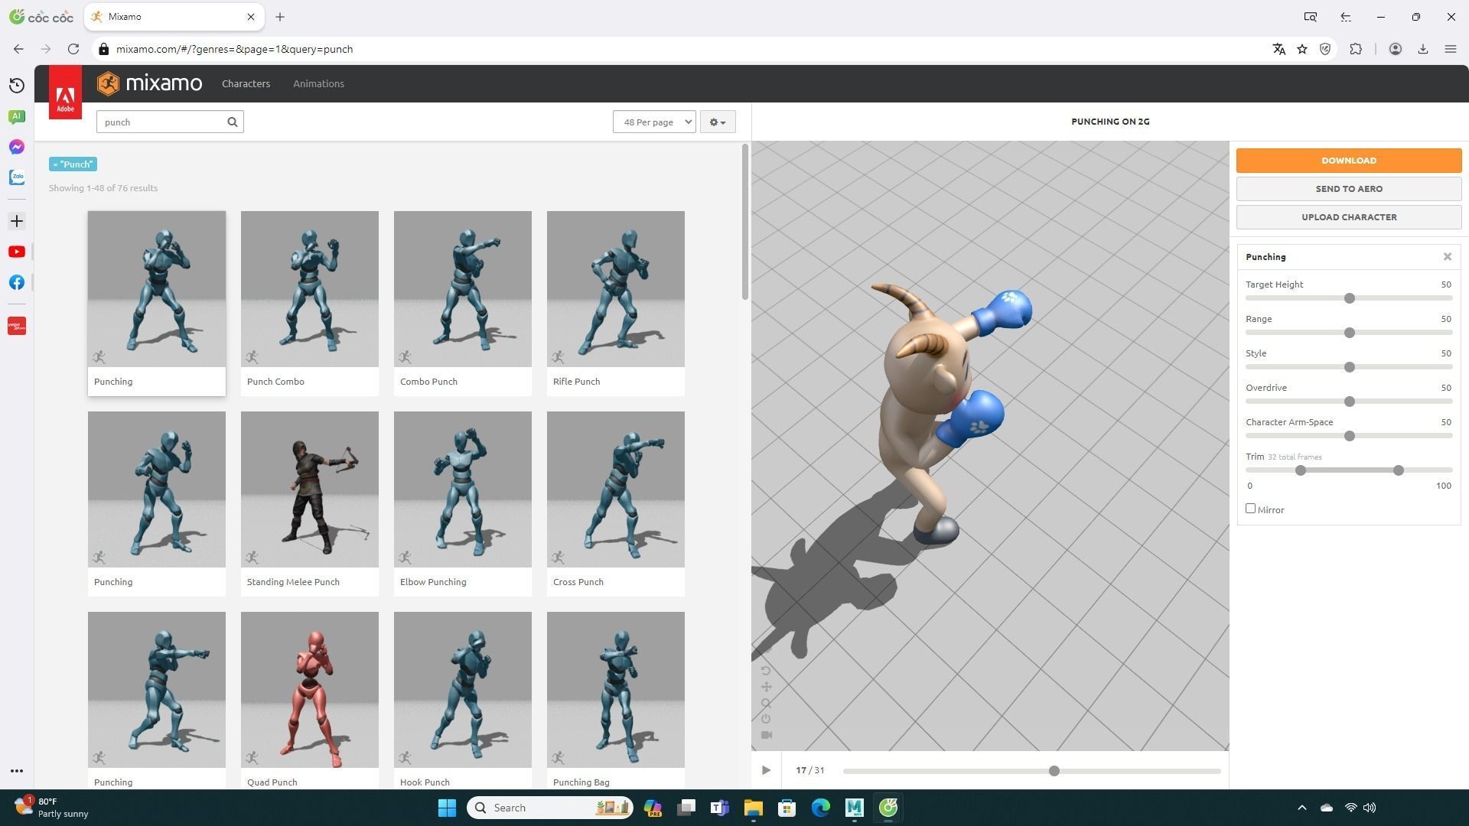Open the gear settings dropdown

(x=718, y=122)
